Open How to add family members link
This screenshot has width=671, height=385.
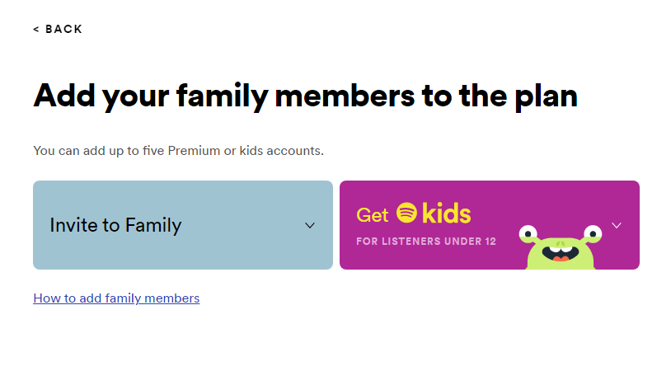(x=116, y=298)
